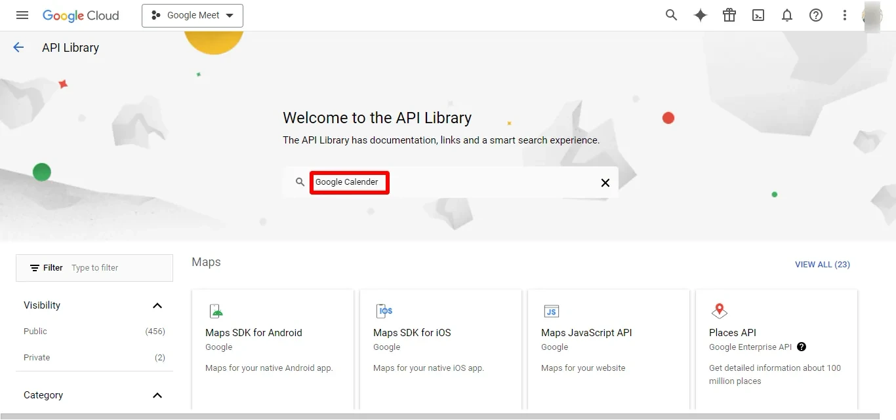Click the Filter list icon
This screenshot has height=420, width=896.
tap(35, 268)
